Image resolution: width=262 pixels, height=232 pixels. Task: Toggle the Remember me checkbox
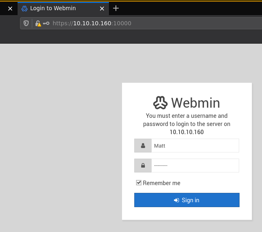139,183
